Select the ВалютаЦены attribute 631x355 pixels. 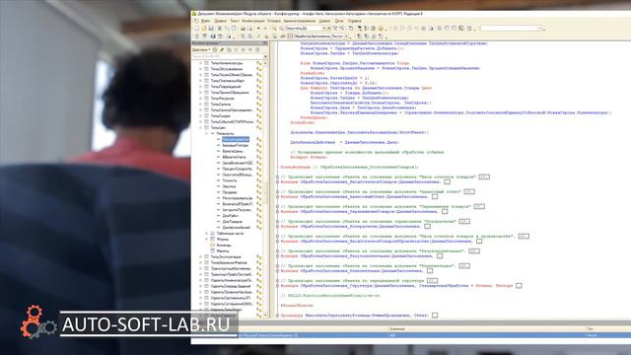(x=233, y=151)
